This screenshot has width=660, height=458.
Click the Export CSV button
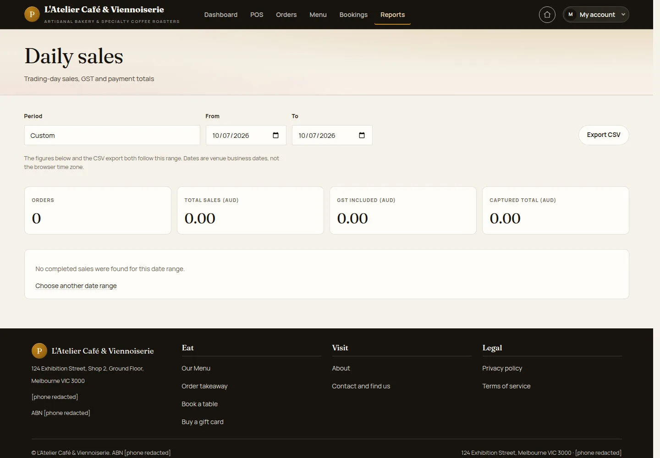(x=604, y=135)
